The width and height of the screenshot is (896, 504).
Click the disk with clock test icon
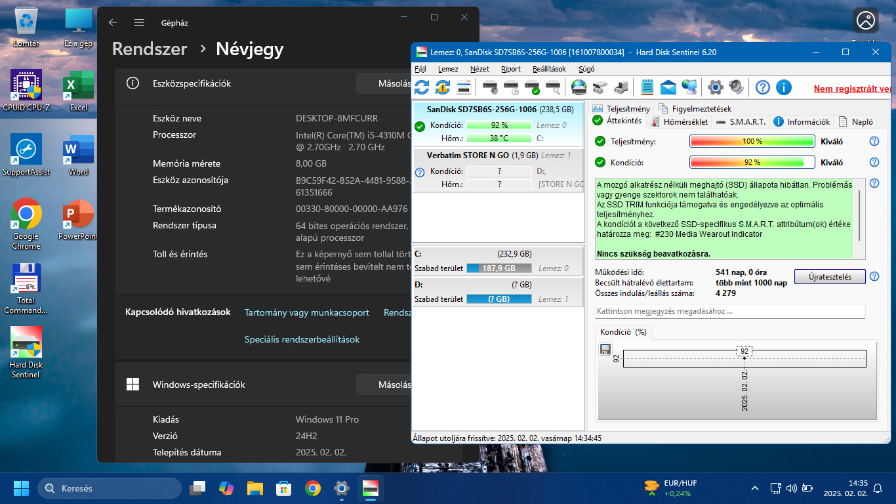click(511, 87)
